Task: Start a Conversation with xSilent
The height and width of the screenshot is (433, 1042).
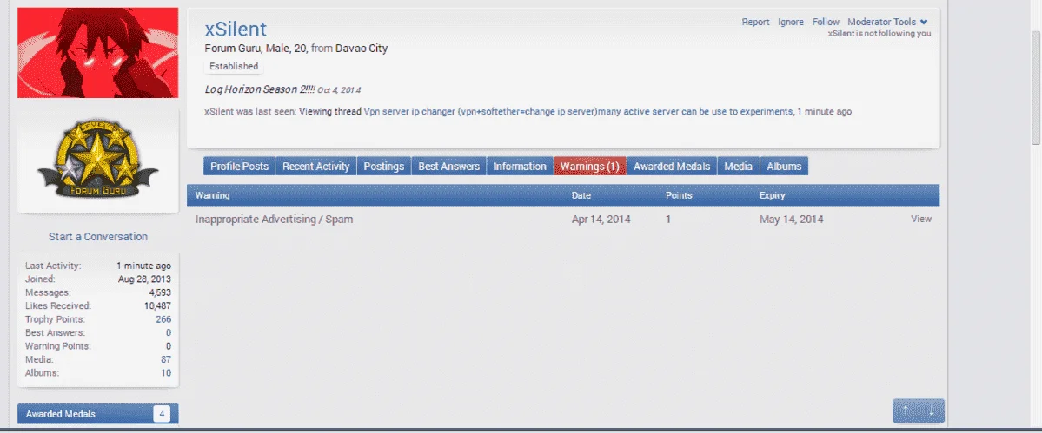Action: click(x=97, y=237)
